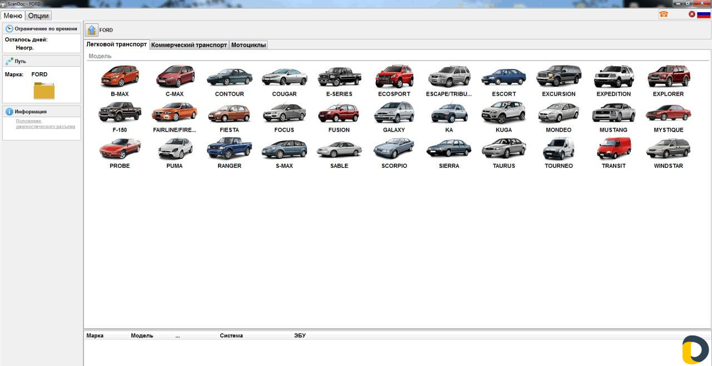Select the FUSION model icon

pos(339,112)
